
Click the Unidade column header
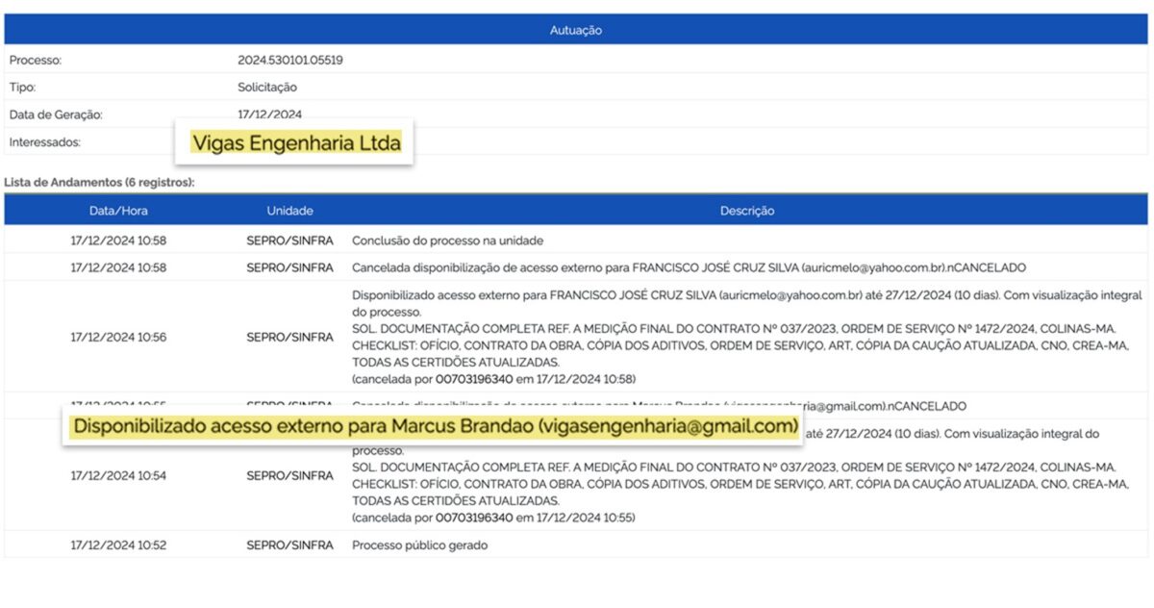[x=289, y=211]
